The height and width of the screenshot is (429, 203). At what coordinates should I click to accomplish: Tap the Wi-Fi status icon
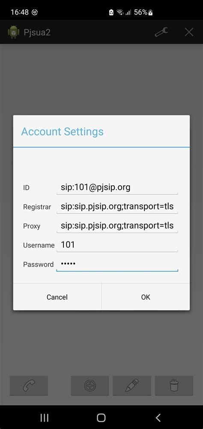(119, 12)
